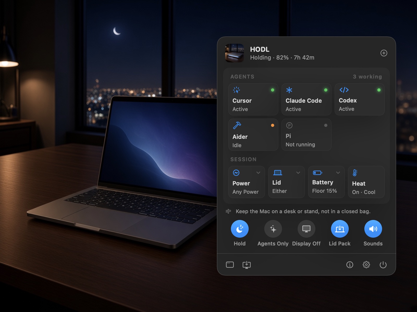
Task: Click the 'On · Cool' heat status
Action: pyautogui.click(x=364, y=192)
